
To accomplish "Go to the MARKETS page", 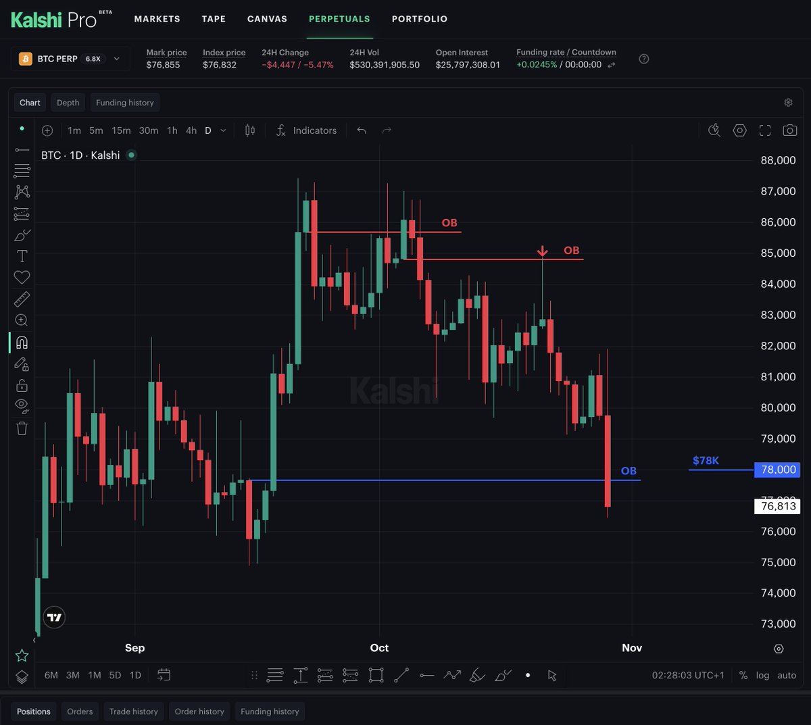I will coord(157,19).
